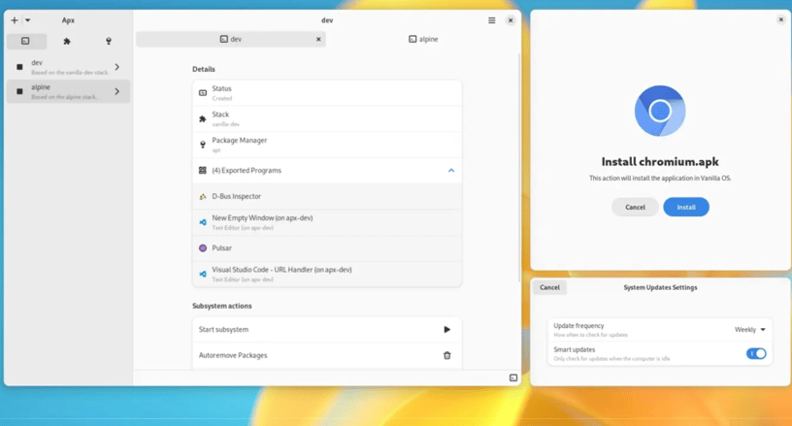Select the Pulsar program entry
Screen dimensions: 792x426
[327, 247]
